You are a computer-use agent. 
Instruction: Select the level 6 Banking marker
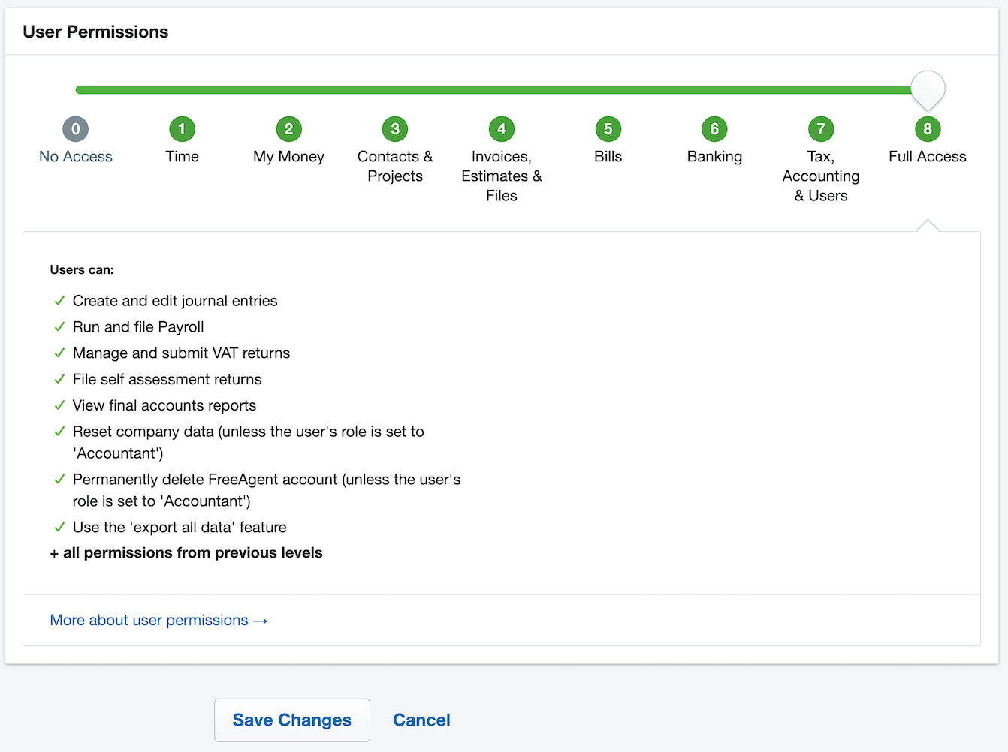point(714,128)
